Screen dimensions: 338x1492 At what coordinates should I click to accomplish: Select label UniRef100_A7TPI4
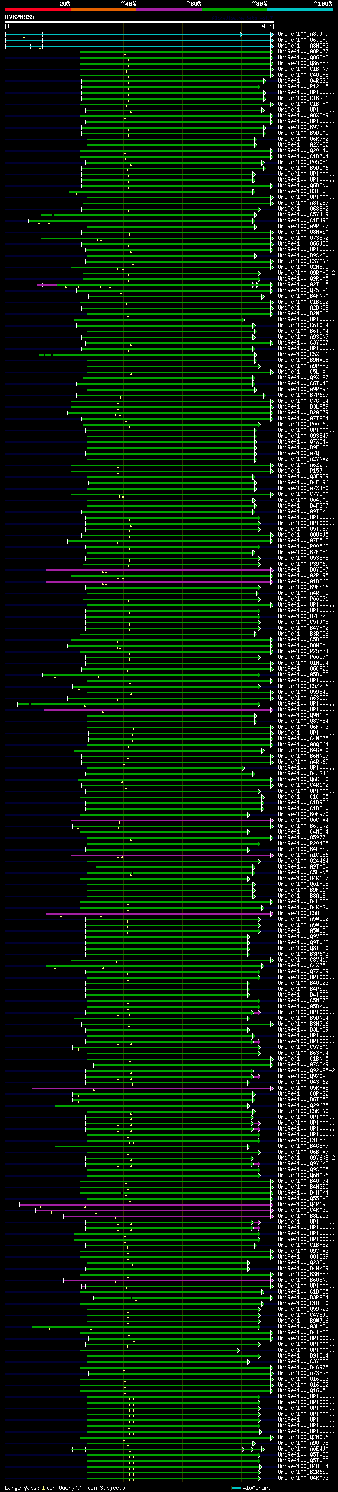[303, 418]
